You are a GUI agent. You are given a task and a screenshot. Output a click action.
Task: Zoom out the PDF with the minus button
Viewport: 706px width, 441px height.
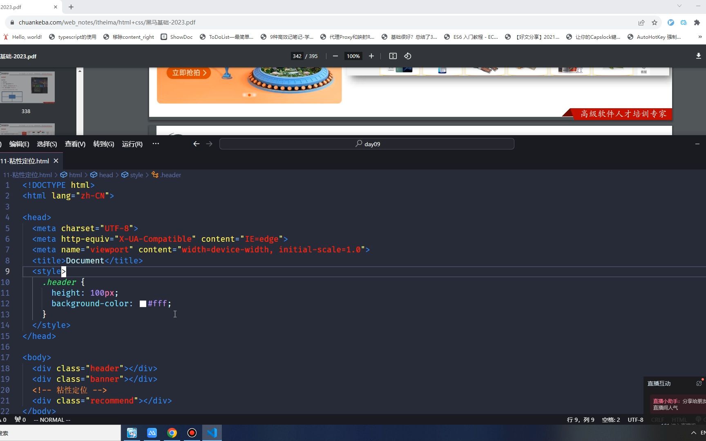pyautogui.click(x=335, y=56)
